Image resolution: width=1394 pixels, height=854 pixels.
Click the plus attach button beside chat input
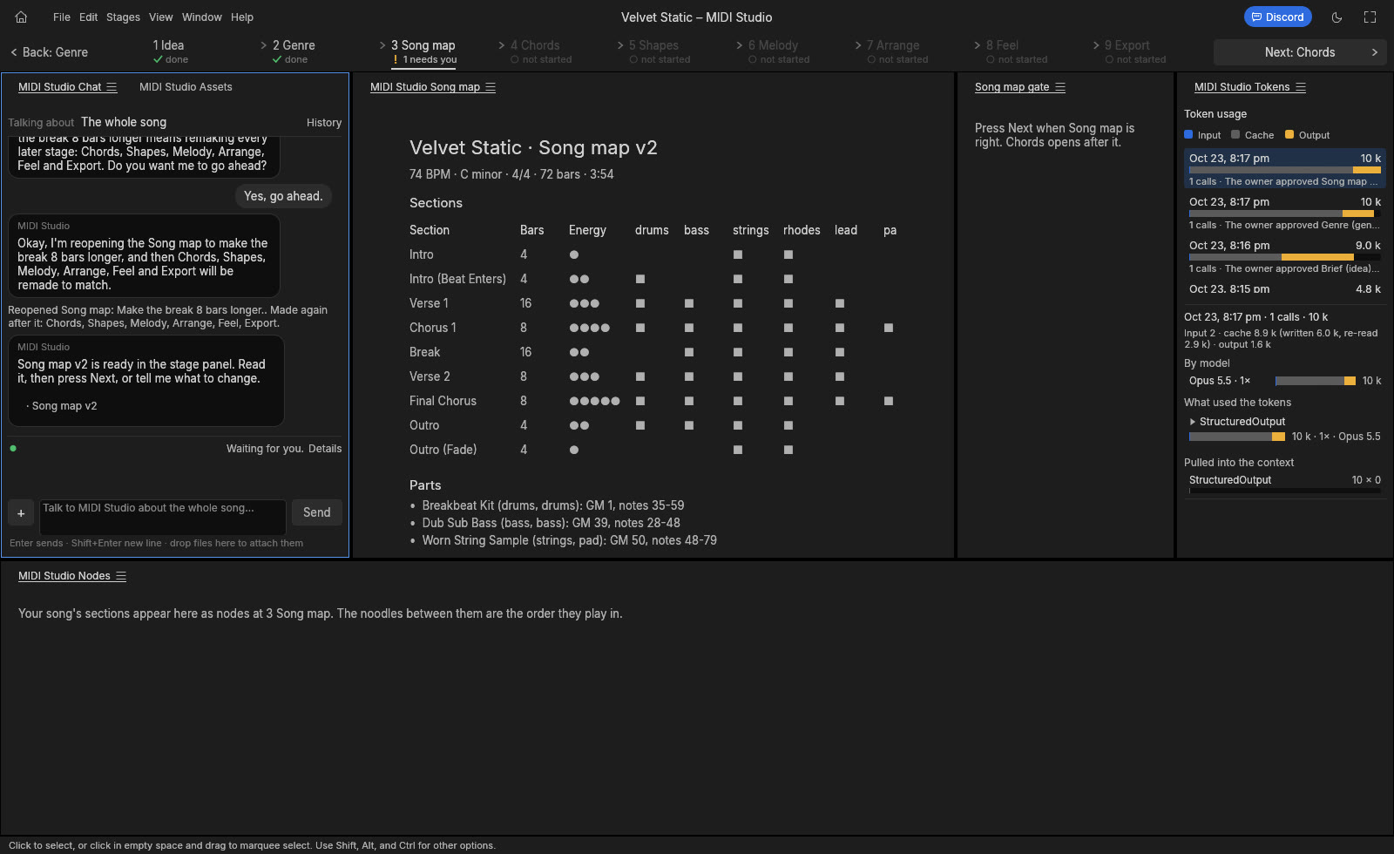21,513
